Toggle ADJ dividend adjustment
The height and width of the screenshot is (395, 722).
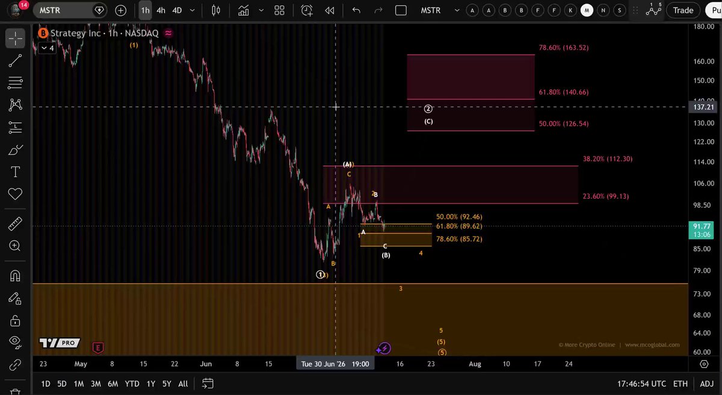pos(707,384)
